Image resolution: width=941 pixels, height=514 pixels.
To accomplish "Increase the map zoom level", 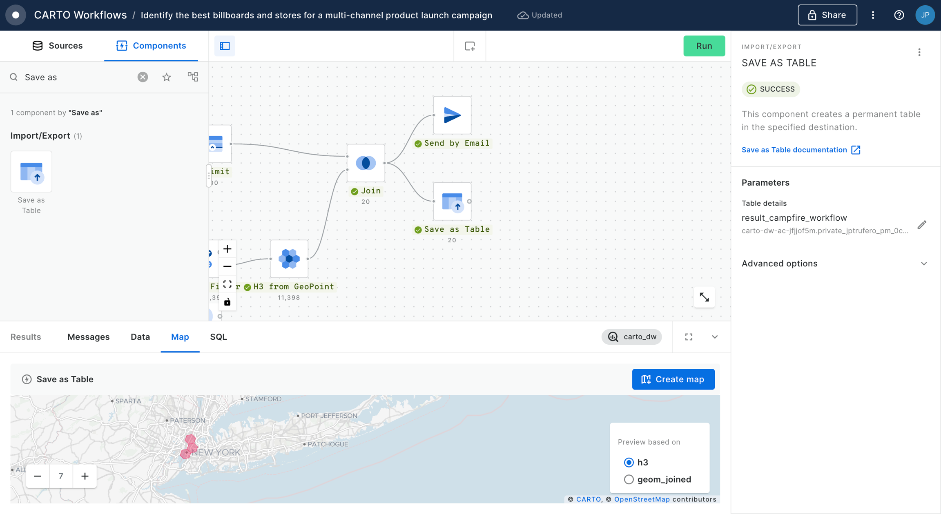I will tap(85, 476).
